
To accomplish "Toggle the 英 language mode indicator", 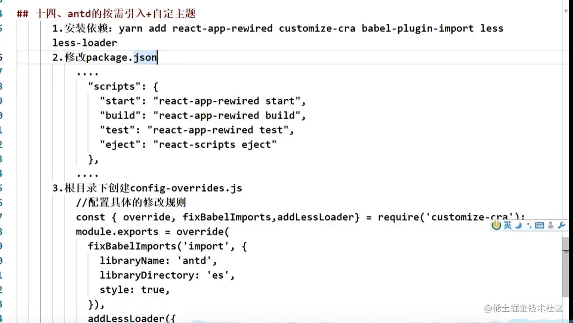I will tap(508, 226).
